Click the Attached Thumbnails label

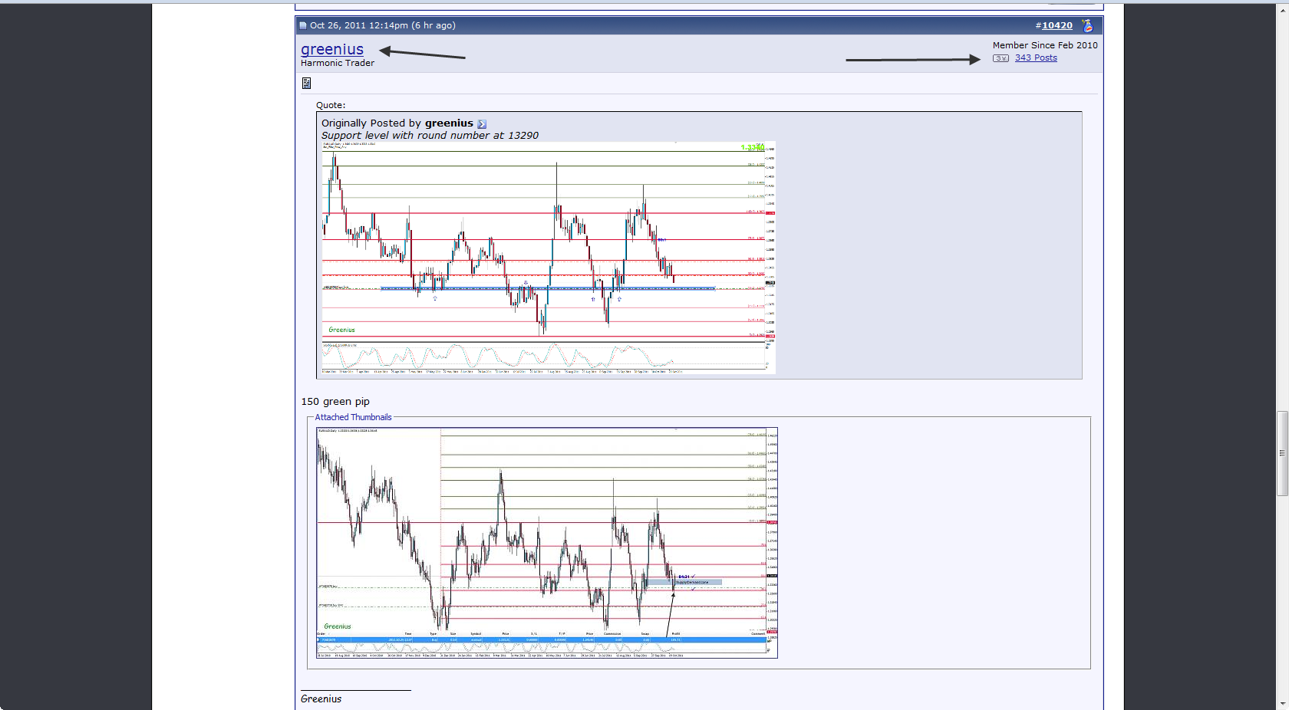pos(353,417)
